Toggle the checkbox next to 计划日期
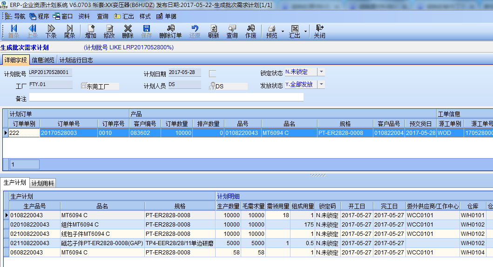Screen dimensions: 493x267 213,73
